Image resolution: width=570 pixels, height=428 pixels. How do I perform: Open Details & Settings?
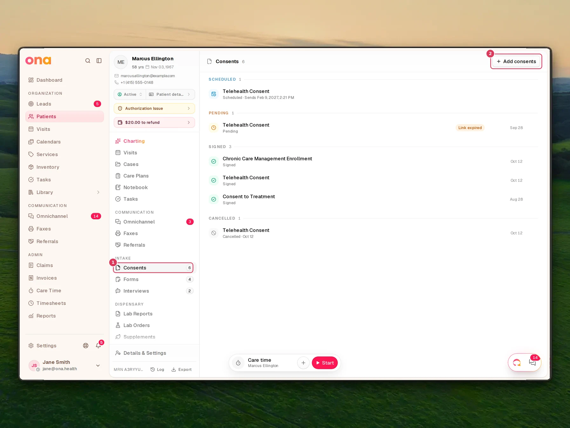click(x=154, y=353)
